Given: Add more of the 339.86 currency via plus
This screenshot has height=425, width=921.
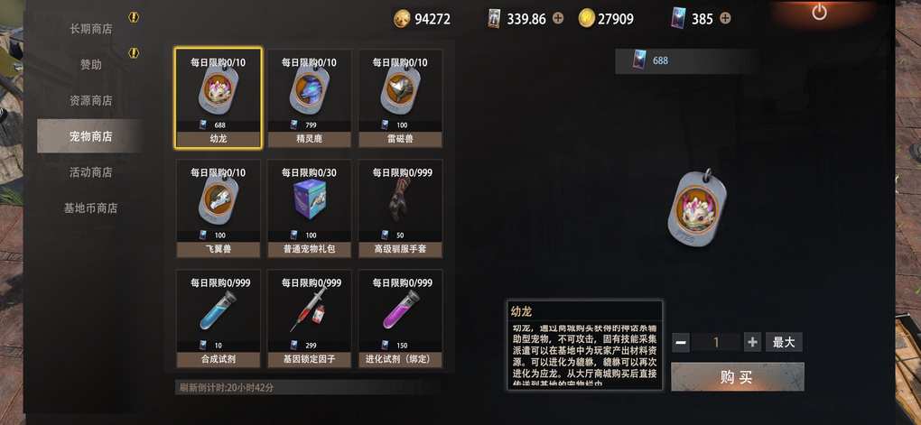Looking at the screenshot, I should pyautogui.click(x=558, y=18).
